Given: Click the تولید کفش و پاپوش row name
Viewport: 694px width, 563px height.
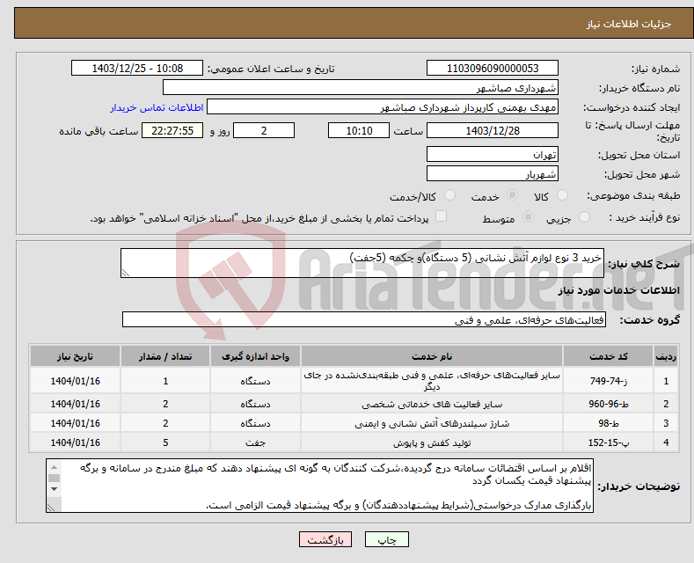Looking at the screenshot, I should pyautogui.click(x=432, y=442).
